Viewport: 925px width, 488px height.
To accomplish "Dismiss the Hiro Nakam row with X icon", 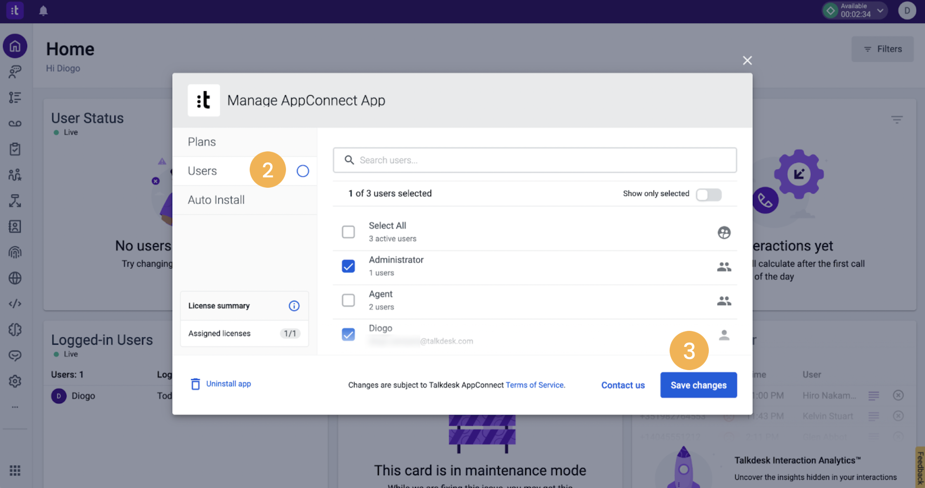I will 898,395.
